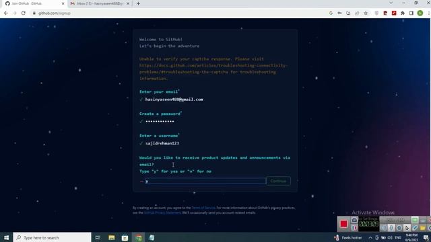Click the Type here to search box
Screen dimensions: 431x242
[53, 237]
